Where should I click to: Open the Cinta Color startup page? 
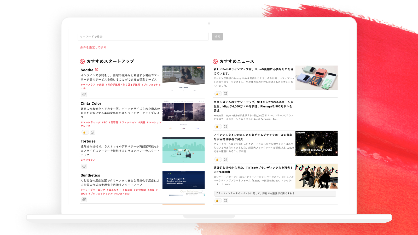(91, 104)
